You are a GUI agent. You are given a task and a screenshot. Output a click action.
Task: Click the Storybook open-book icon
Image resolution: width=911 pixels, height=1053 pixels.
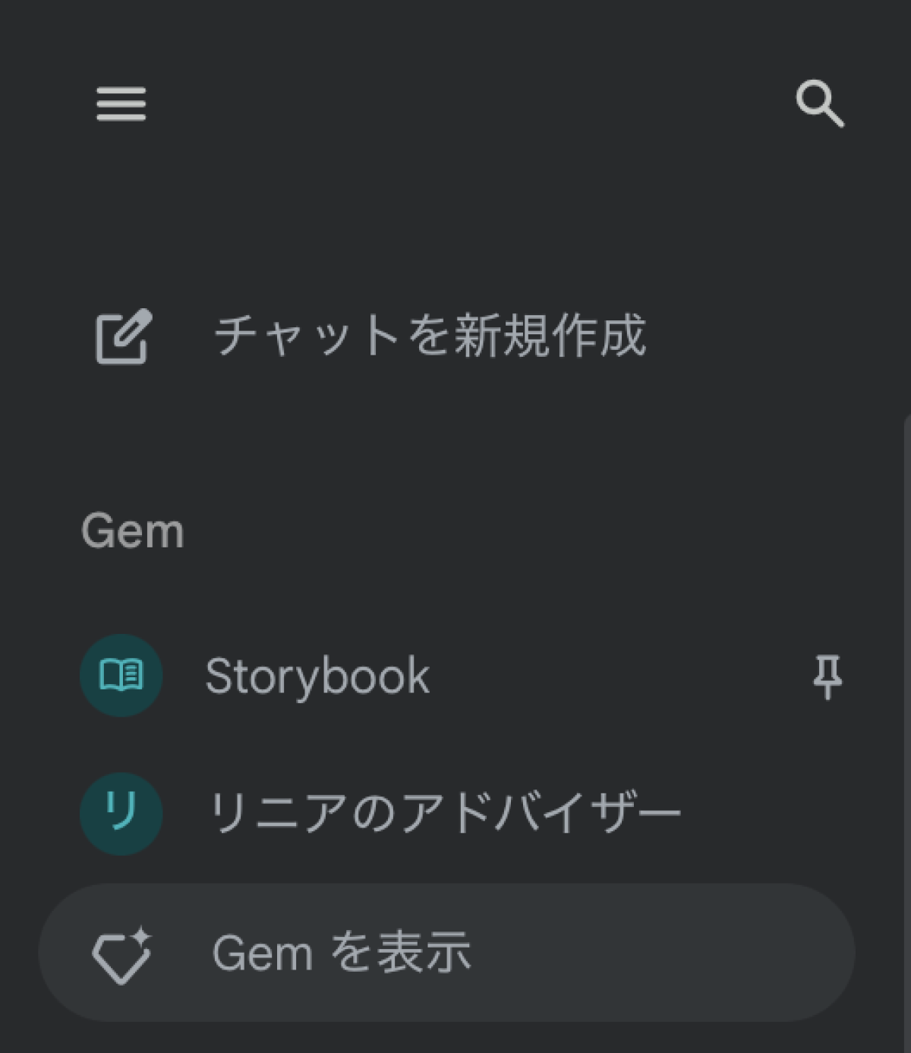click(x=121, y=675)
